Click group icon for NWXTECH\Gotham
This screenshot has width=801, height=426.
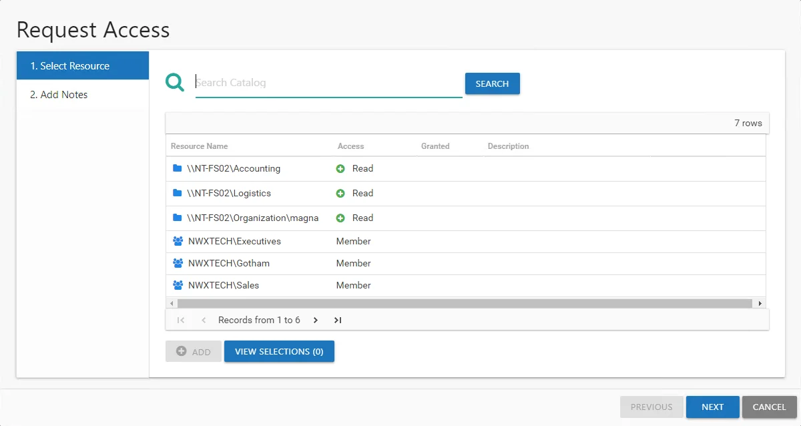[x=178, y=263]
